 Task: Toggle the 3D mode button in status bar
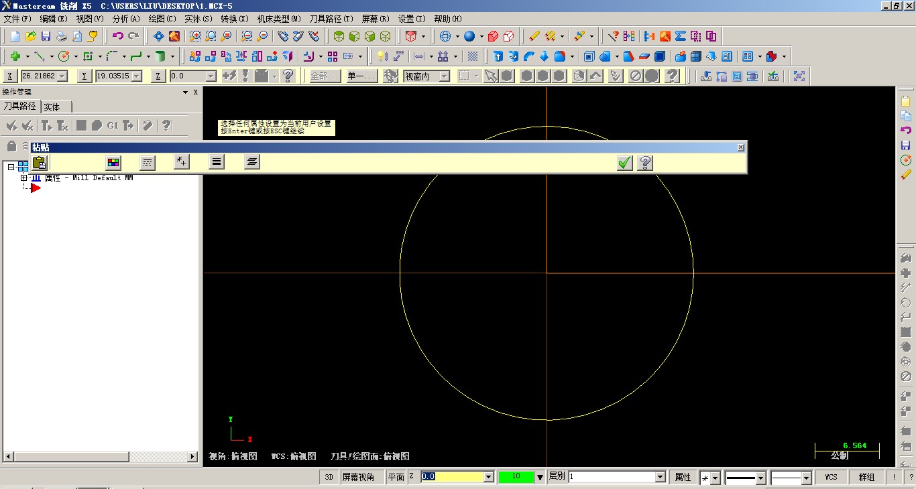(x=329, y=477)
